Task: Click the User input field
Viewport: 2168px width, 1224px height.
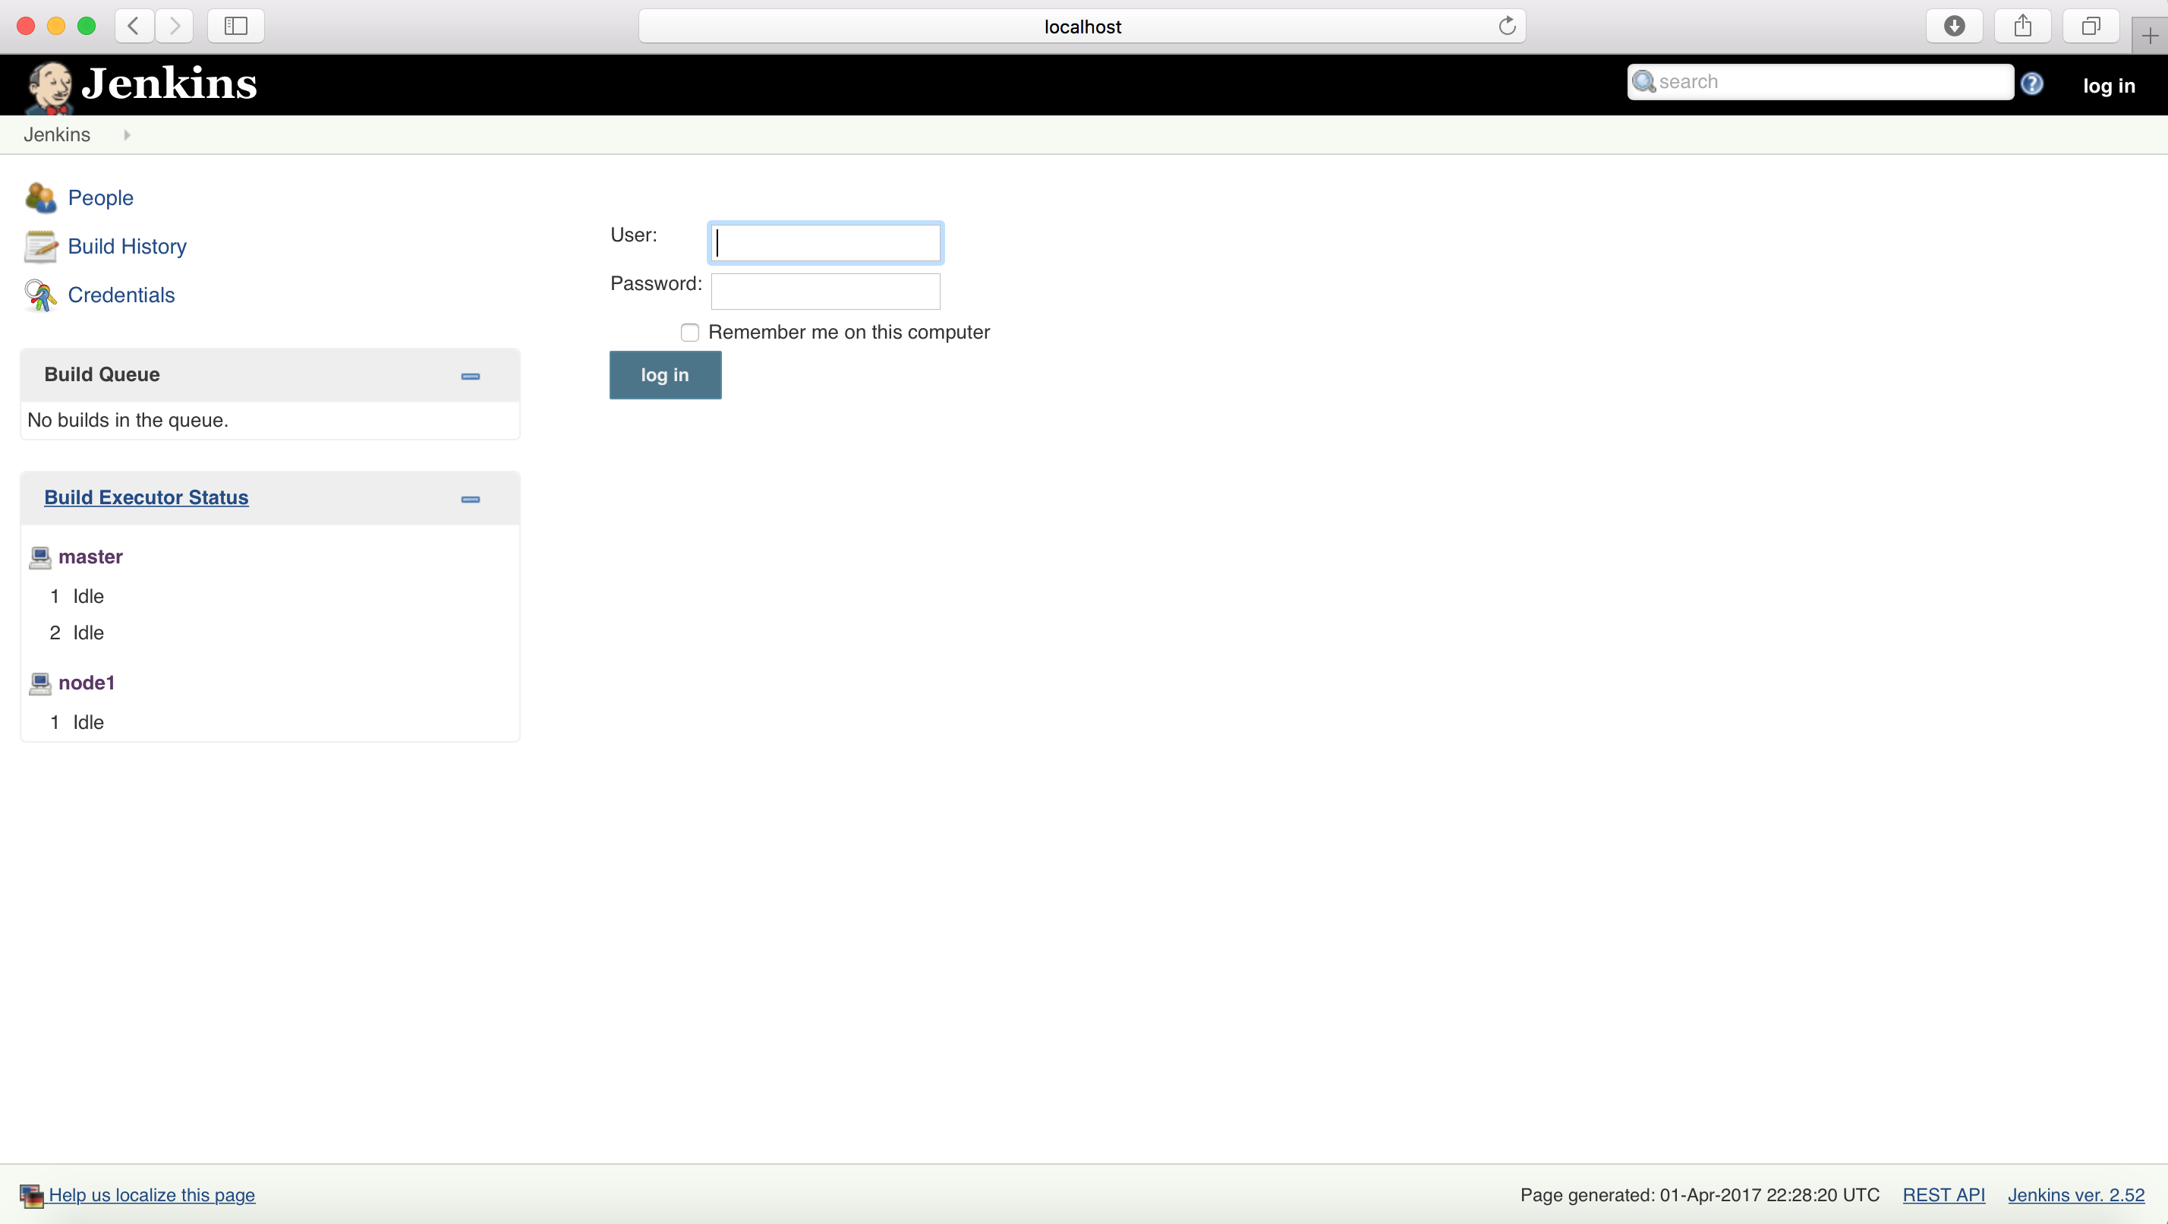Action: [825, 241]
